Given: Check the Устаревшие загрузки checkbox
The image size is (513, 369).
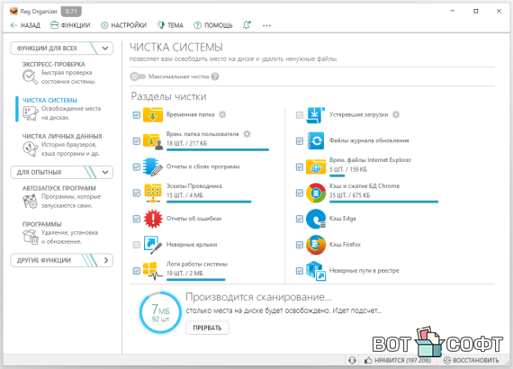Looking at the screenshot, I should click(x=300, y=115).
